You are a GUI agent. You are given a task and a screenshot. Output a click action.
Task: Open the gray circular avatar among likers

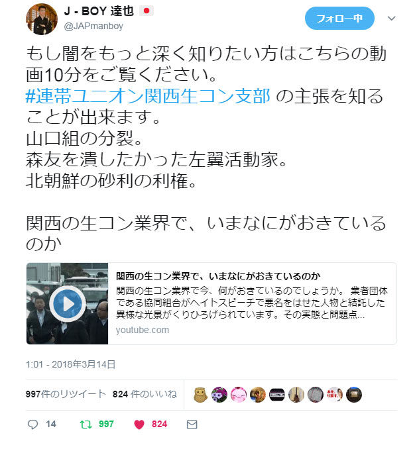pos(316,395)
